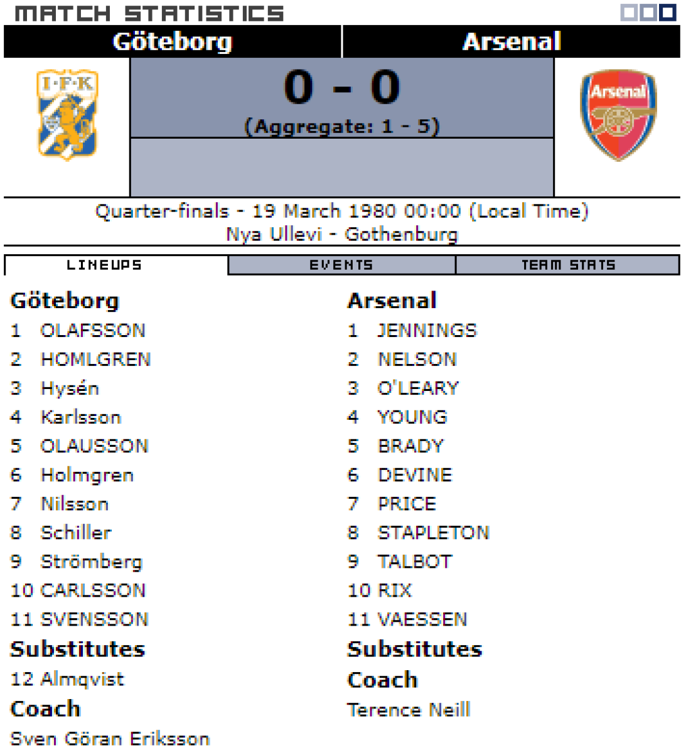The image size is (686, 753).
Task: Open substitute Almqvist's entry
Action: click(82, 679)
